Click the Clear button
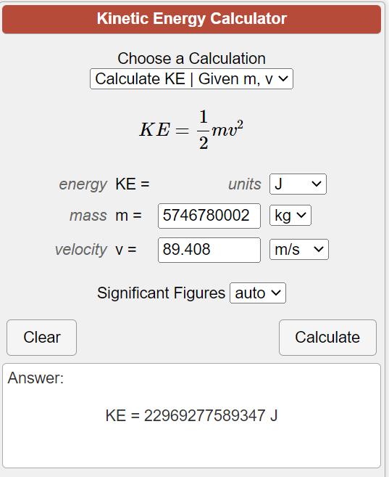The image size is (389, 477). tap(41, 338)
